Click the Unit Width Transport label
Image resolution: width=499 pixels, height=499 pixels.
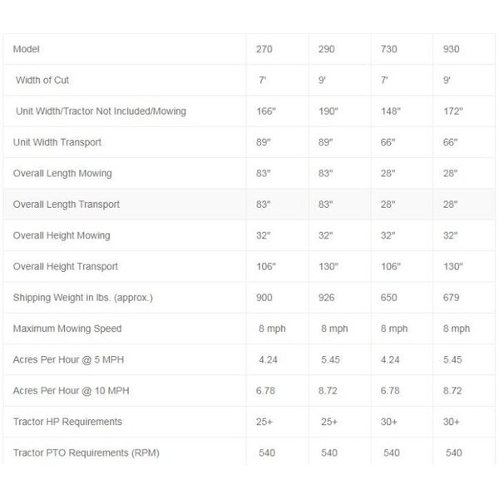pos(57,142)
